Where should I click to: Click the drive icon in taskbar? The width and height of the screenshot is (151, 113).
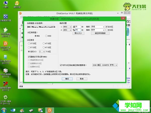(x=31, y=110)
